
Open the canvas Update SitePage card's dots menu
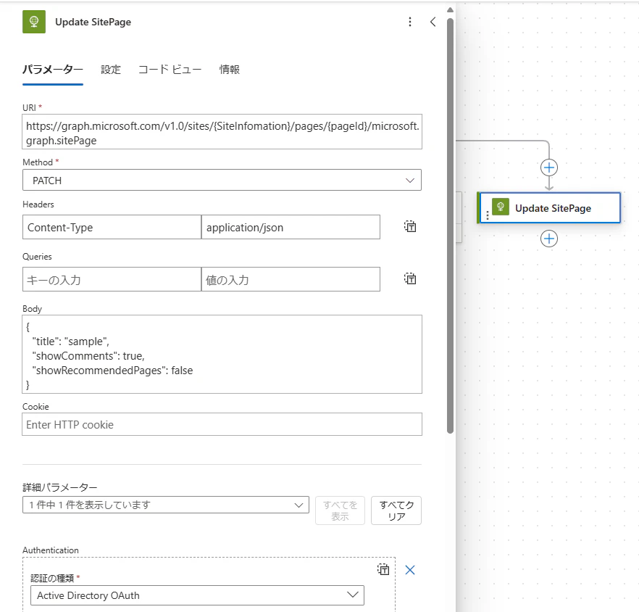[488, 215]
